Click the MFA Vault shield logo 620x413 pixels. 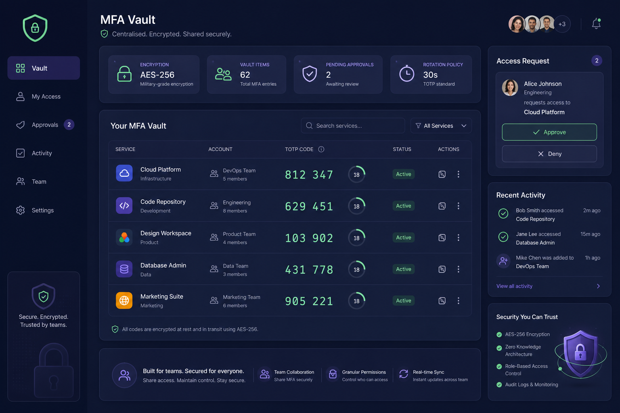[x=35, y=28]
